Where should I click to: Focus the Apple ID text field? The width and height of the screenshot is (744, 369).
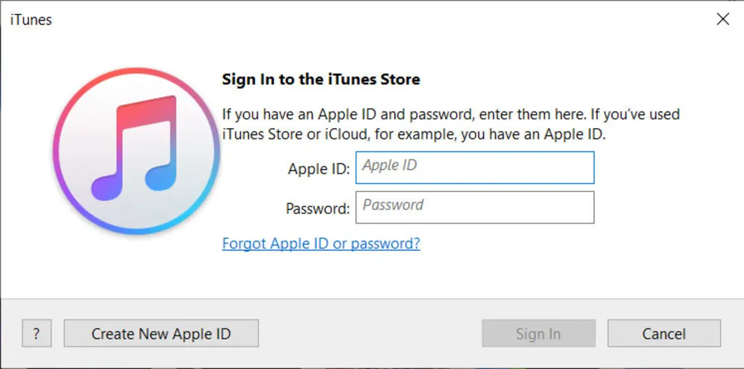[475, 167]
